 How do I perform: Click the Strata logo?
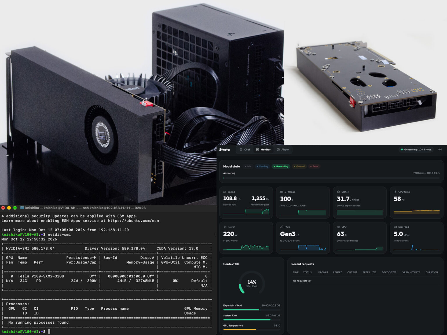coord(224,149)
